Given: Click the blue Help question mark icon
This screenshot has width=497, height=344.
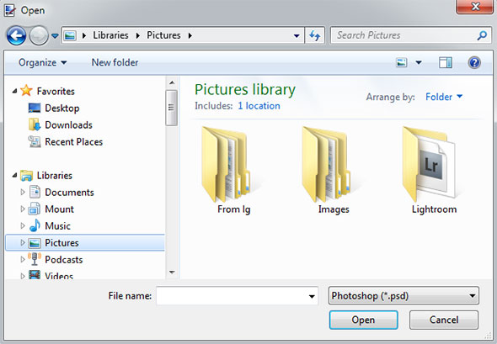Looking at the screenshot, I should [x=474, y=63].
